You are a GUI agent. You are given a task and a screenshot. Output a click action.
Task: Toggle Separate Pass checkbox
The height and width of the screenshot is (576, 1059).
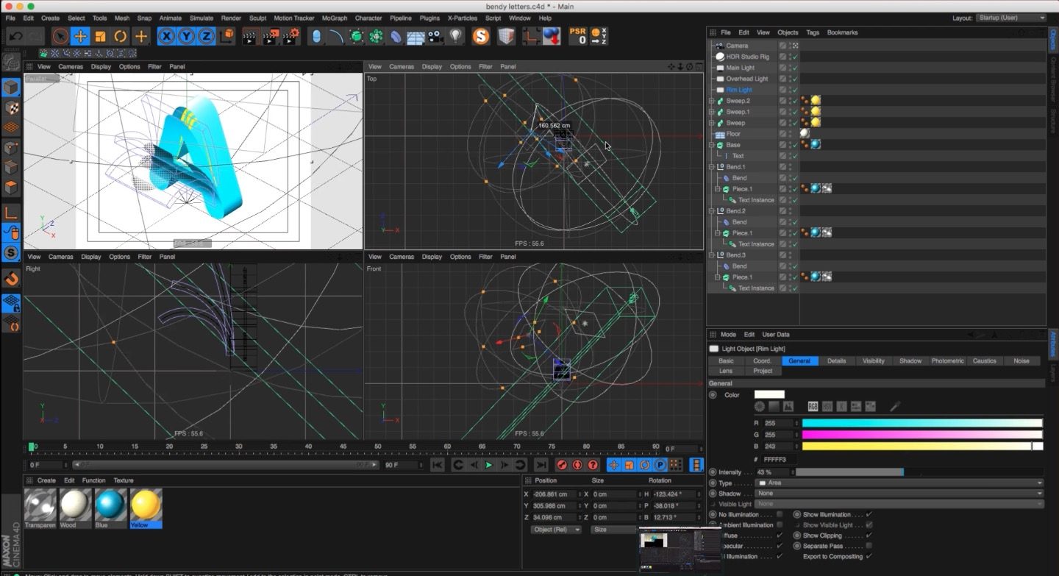[869, 546]
